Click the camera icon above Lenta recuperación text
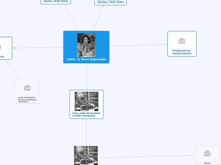Image resolution: width=221 pixels, height=165 pixels. coord(27,88)
